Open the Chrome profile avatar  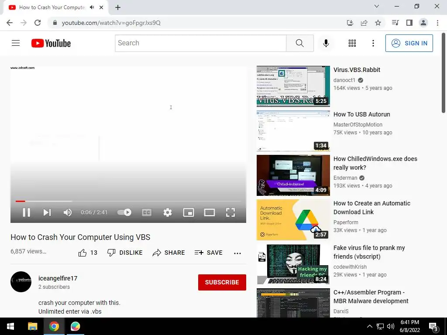(423, 23)
